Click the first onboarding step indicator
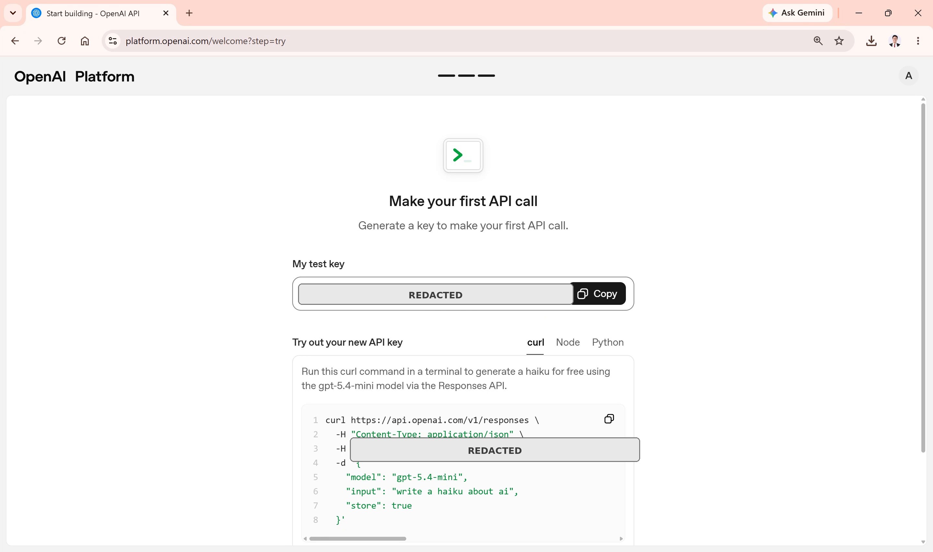Screen dimensions: 933x552 point(446,75)
